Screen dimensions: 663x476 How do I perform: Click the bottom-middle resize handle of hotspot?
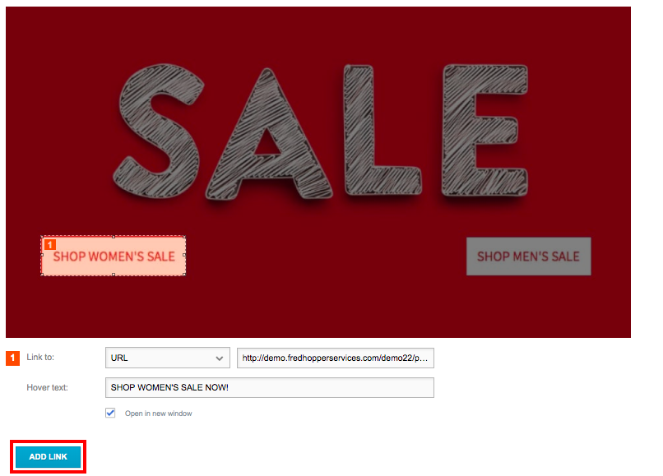click(x=114, y=275)
